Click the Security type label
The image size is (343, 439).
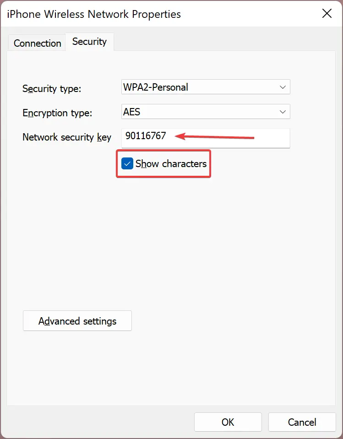point(52,89)
